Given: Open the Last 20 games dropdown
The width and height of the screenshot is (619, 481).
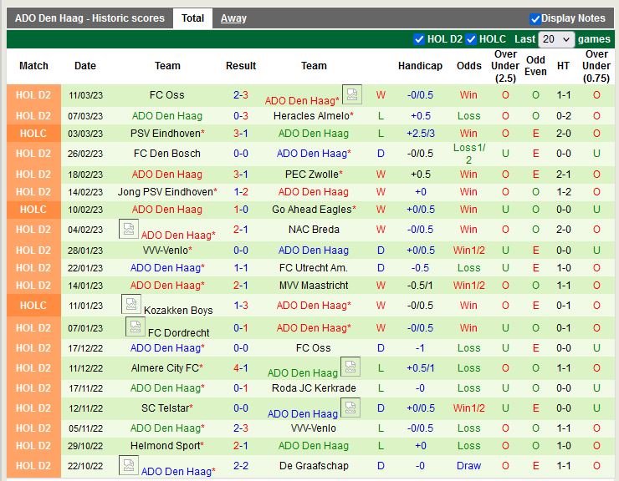Looking at the screenshot, I should [555, 39].
